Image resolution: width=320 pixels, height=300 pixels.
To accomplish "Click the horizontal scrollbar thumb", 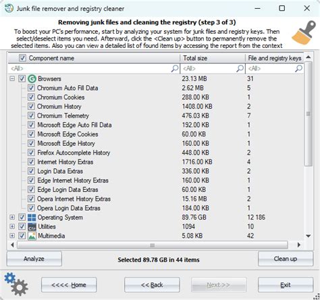I will click(153, 245).
